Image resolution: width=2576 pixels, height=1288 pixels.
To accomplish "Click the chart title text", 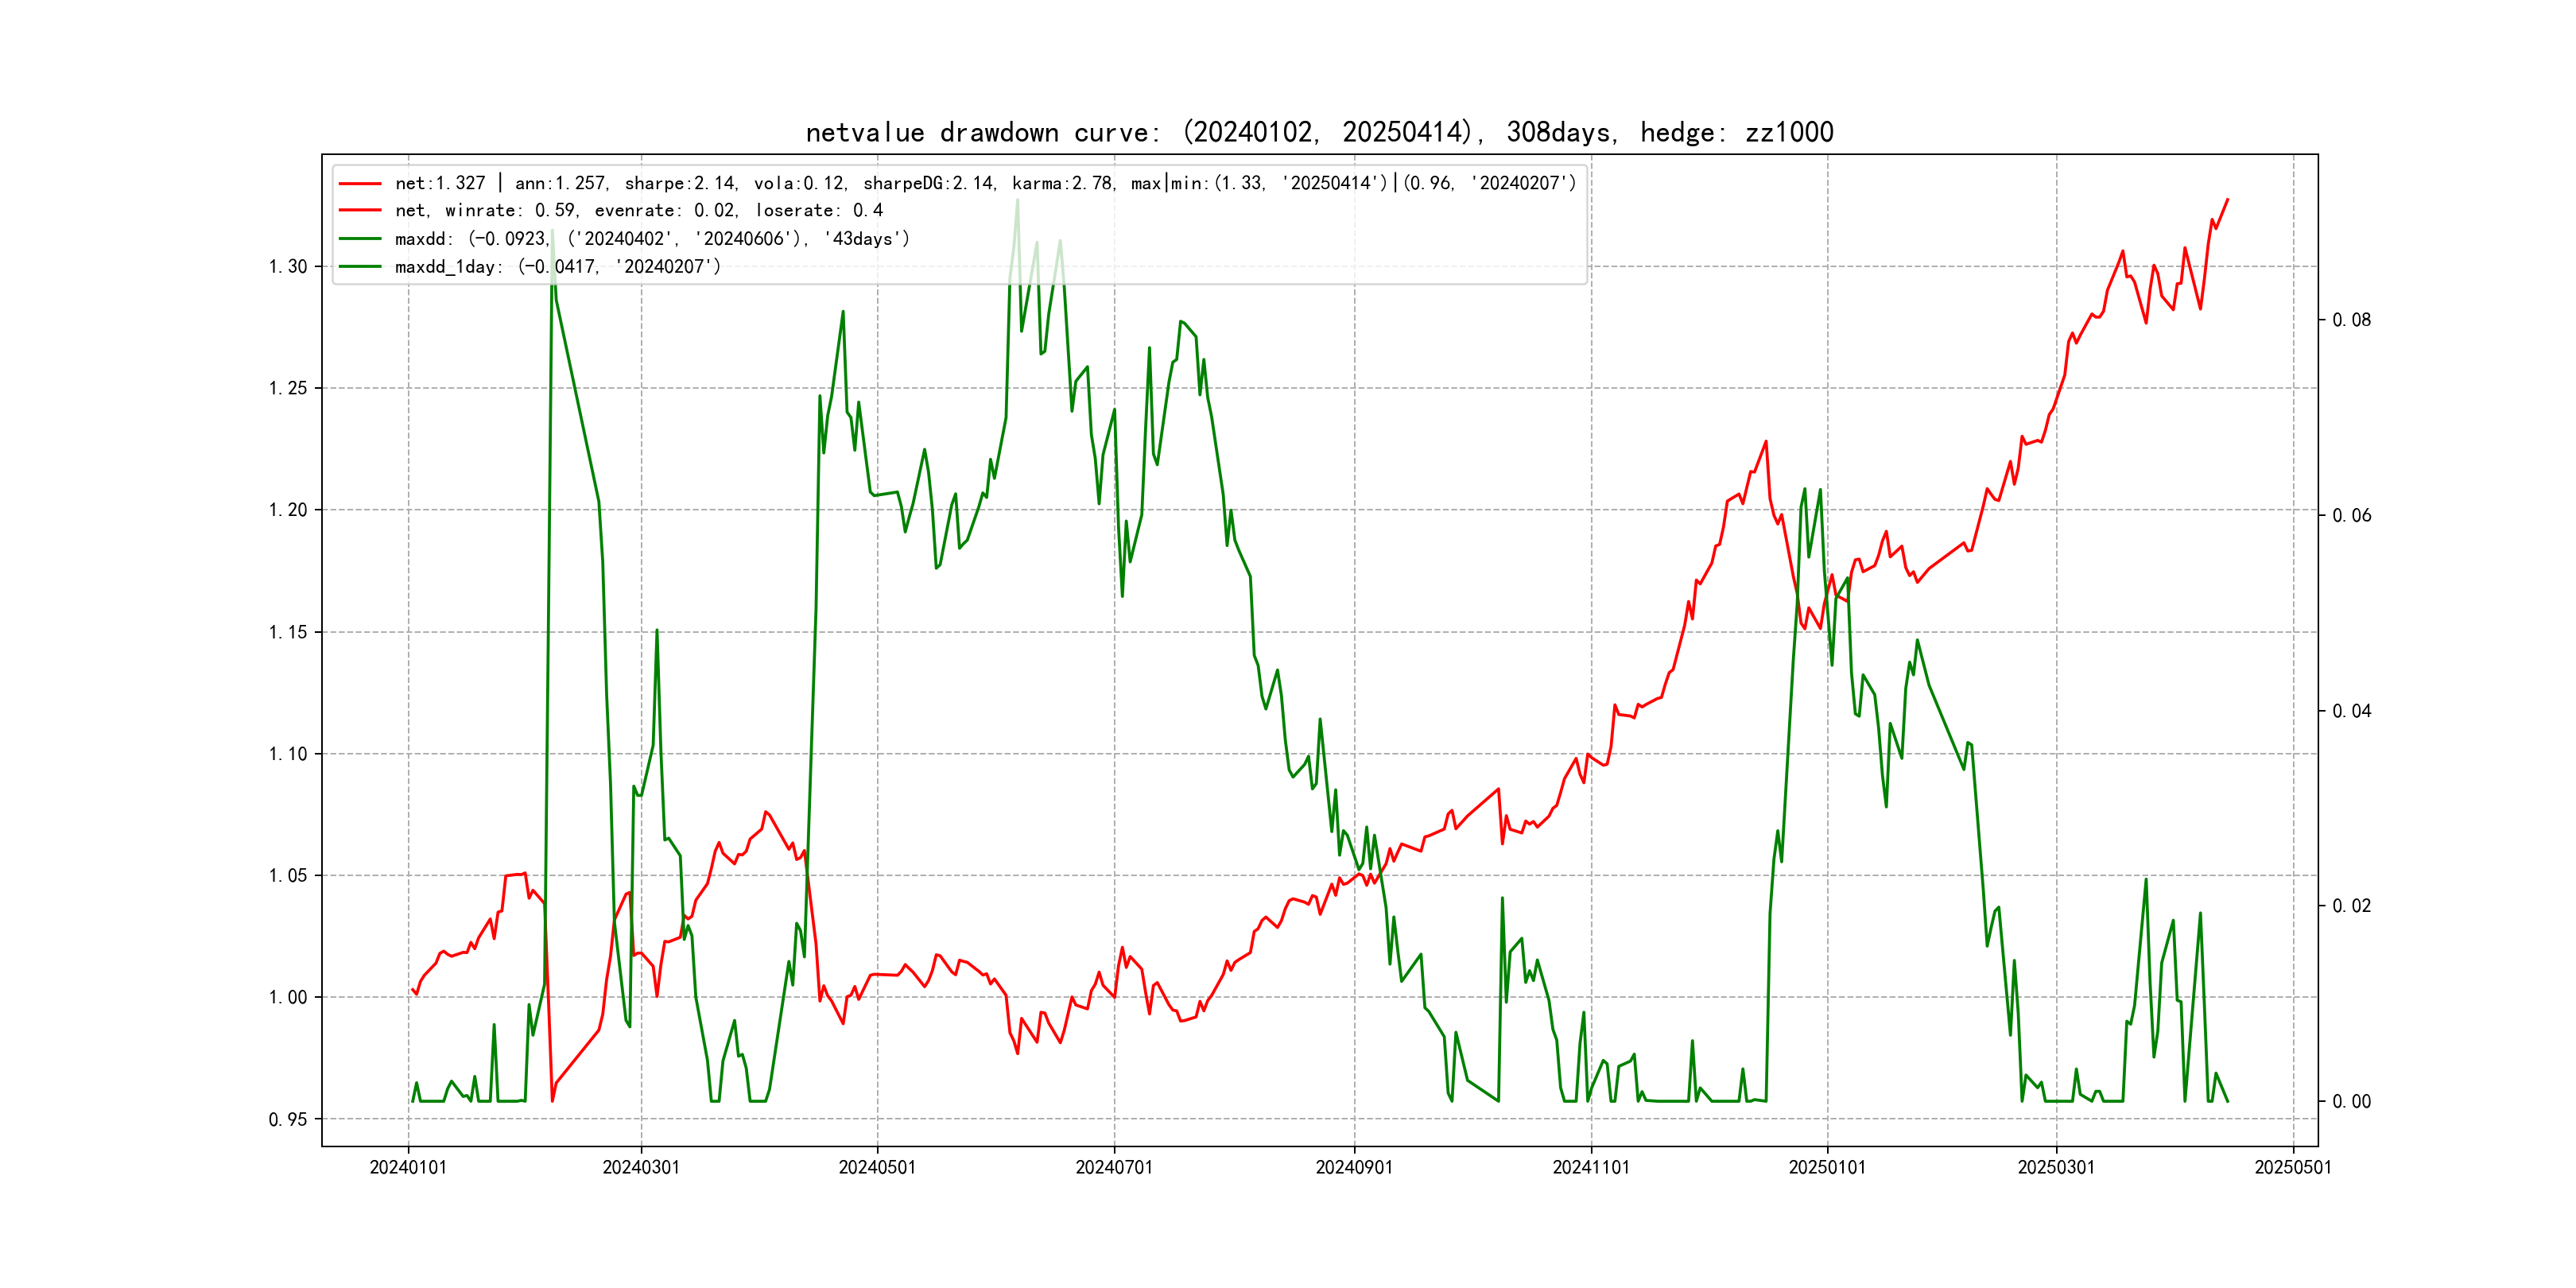I will click(x=1319, y=132).
